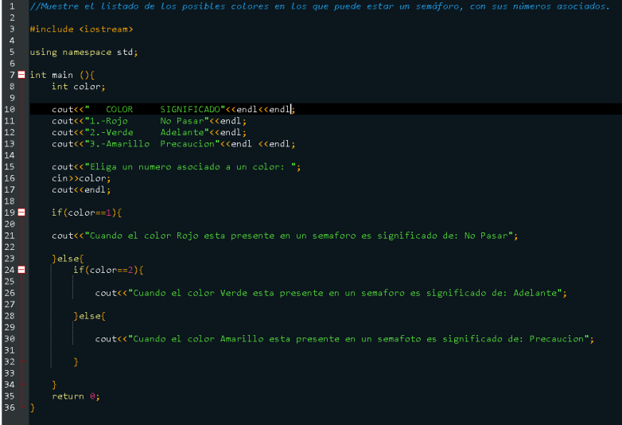Click the using namespace std statement
The height and width of the screenshot is (425, 622).
click(x=84, y=52)
